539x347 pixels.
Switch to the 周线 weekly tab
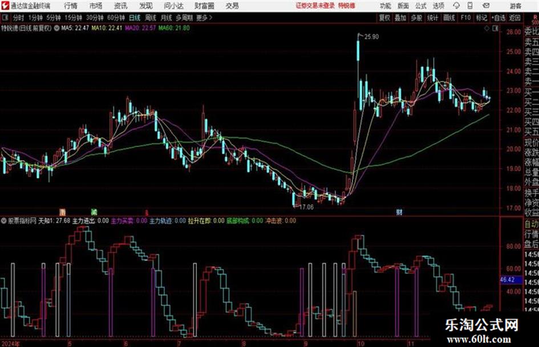(x=151, y=18)
